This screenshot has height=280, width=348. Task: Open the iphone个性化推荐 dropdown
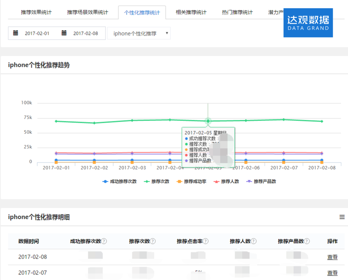point(139,33)
